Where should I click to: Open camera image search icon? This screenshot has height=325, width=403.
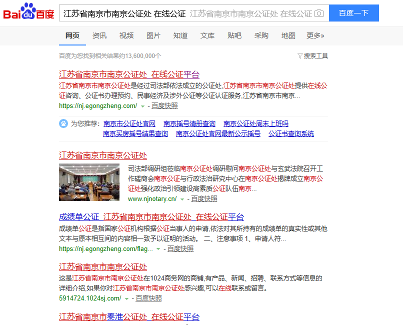[319, 13]
